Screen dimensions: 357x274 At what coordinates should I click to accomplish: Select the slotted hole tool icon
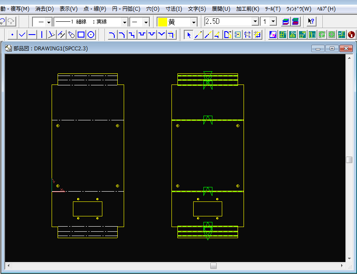(71, 35)
